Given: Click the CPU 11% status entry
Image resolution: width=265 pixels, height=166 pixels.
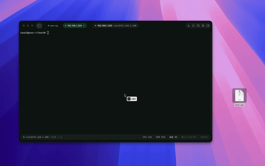Looking at the screenshot, I should tap(147, 137).
